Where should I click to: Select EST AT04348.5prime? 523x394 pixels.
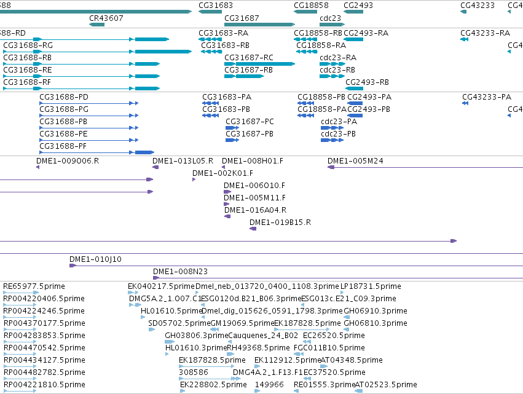(352, 360)
